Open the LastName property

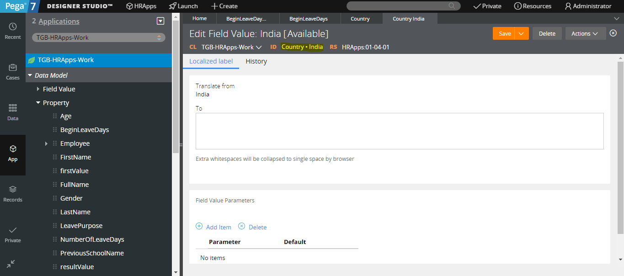tap(75, 212)
